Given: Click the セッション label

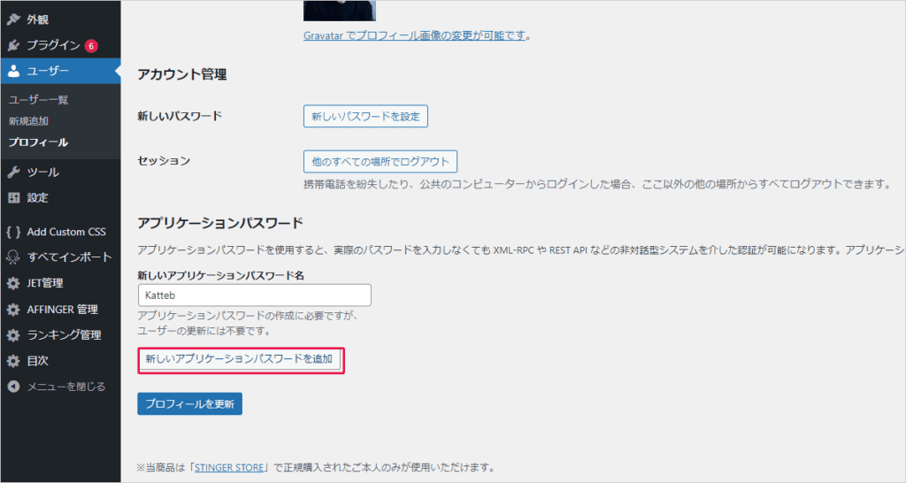Looking at the screenshot, I should pyautogui.click(x=164, y=161).
